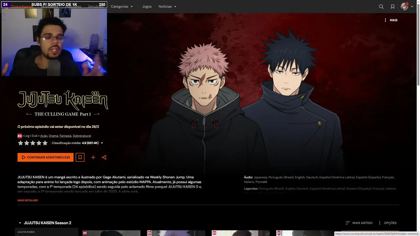Expand the profile menu arrow beside avatar
This screenshot has height=236, width=420.
412,7
